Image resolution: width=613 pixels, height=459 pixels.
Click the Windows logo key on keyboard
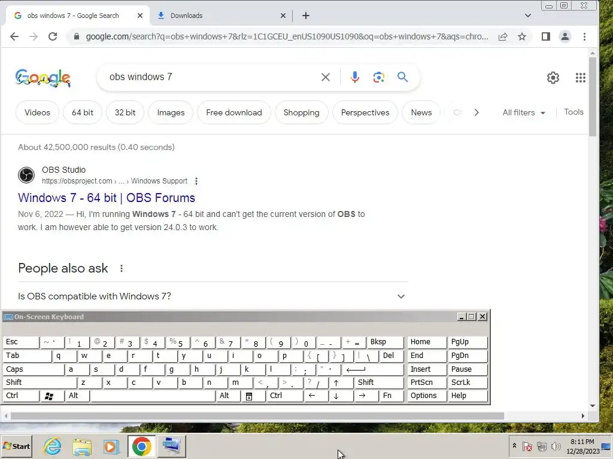[x=53, y=396]
